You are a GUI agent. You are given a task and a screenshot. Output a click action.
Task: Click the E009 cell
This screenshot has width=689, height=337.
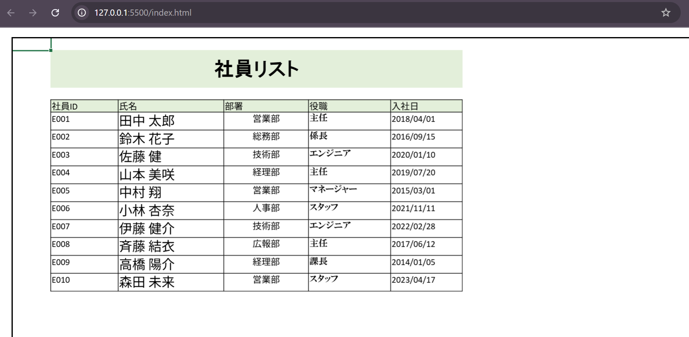coord(84,264)
